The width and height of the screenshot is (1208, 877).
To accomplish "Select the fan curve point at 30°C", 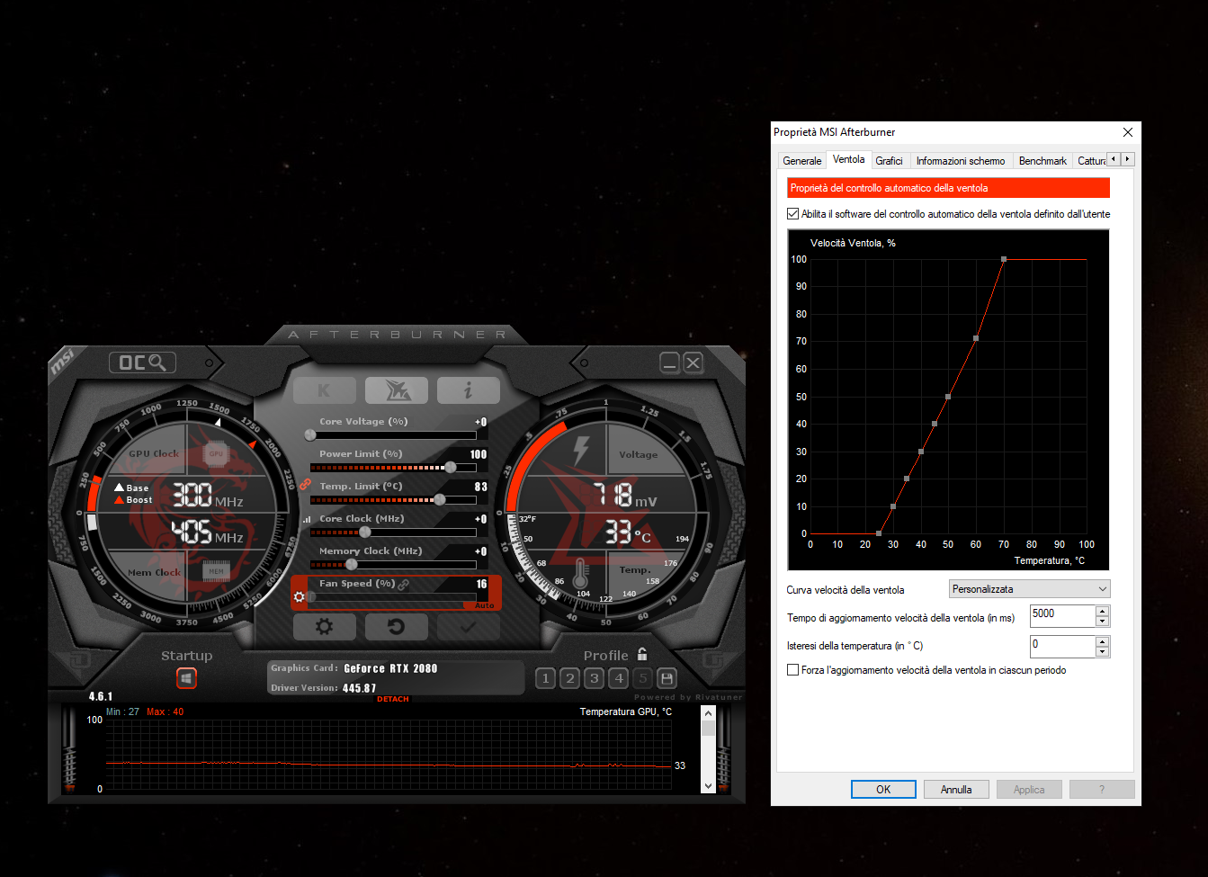I will [x=893, y=506].
